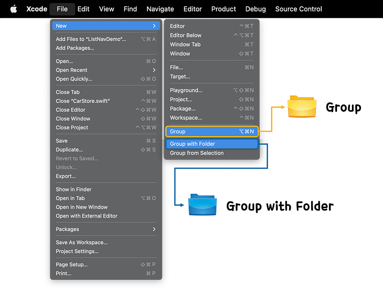This screenshot has width=383, height=292.
Task: Select Save in File menu
Action: click(x=106, y=140)
